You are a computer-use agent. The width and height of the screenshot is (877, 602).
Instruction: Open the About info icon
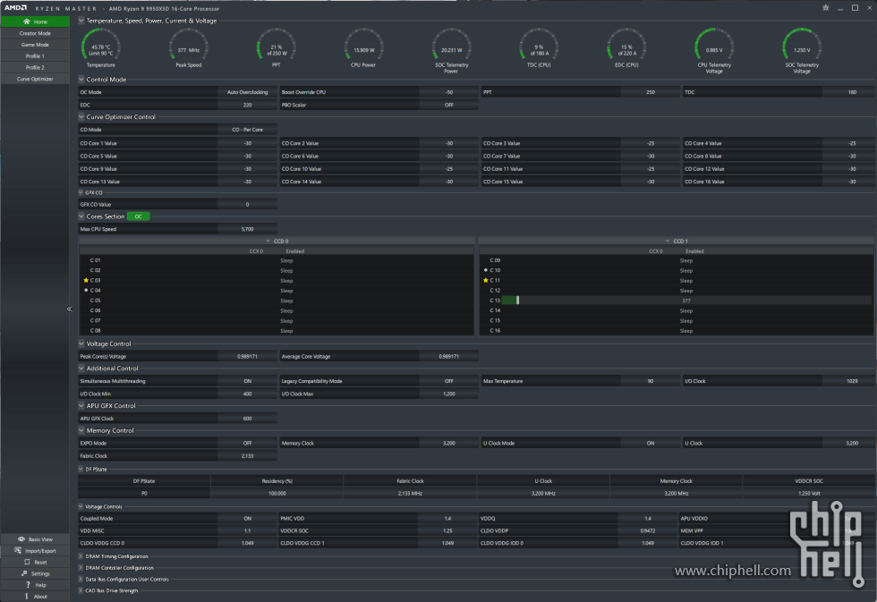pyautogui.click(x=26, y=597)
